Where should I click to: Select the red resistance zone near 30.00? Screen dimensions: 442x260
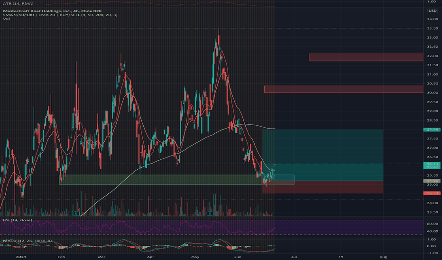(x=344, y=89)
